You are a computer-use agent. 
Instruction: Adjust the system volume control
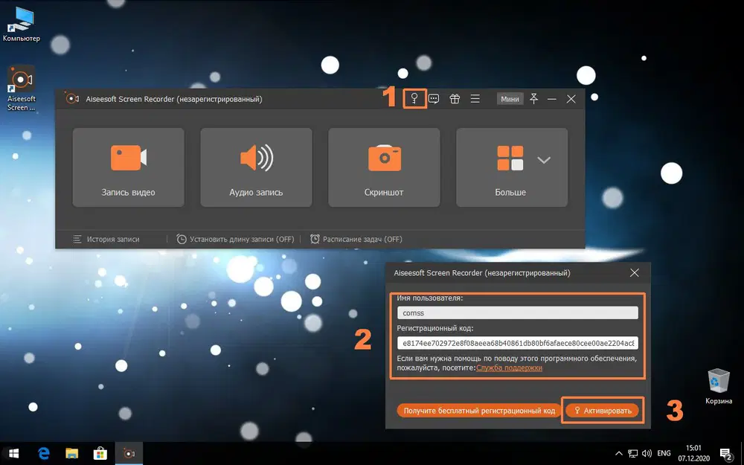[646, 453]
